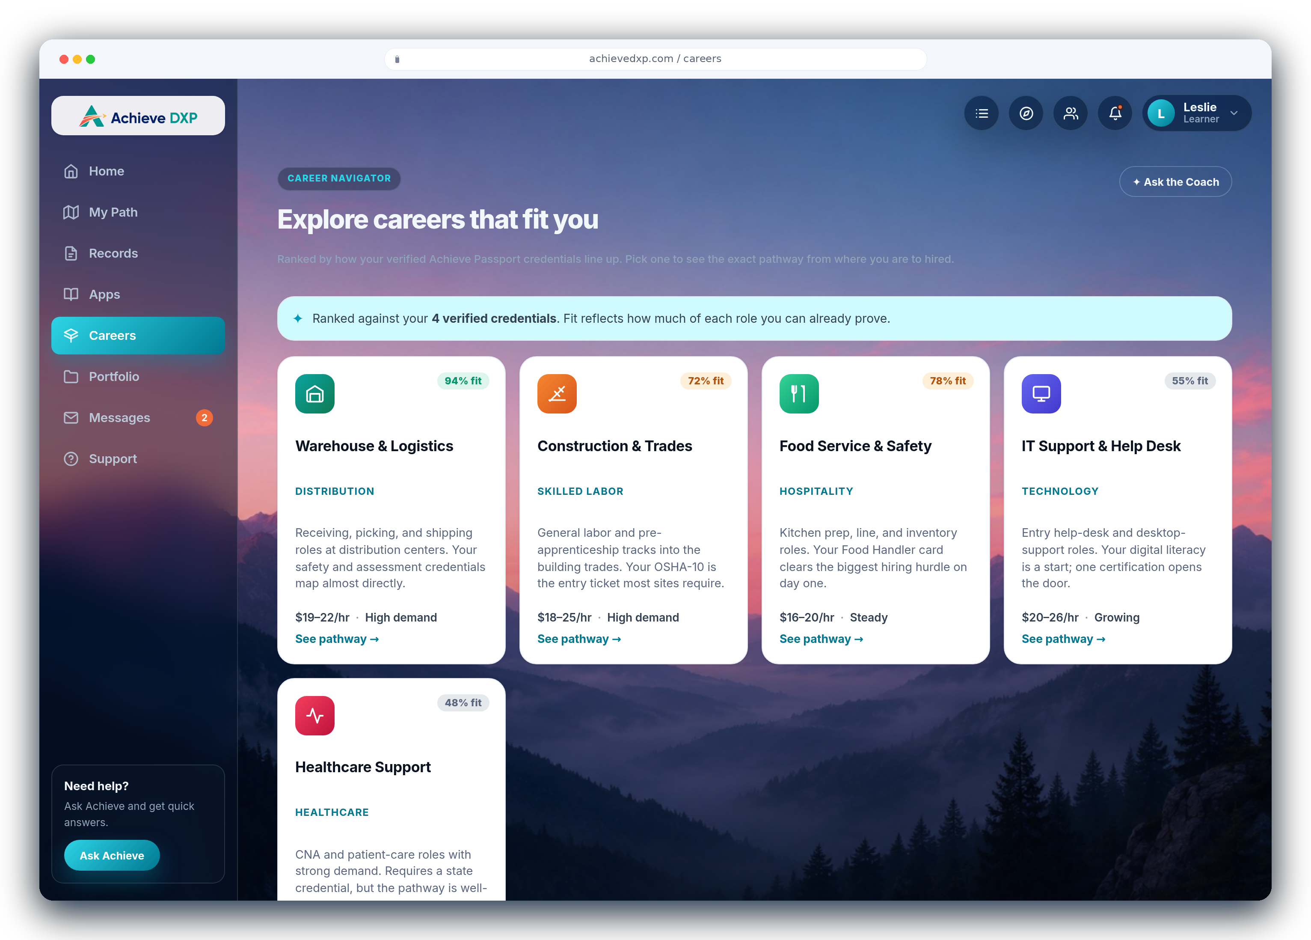Click the Construction & Trades title
The width and height of the screenshot is (1311, 940).
click(614, 446)
